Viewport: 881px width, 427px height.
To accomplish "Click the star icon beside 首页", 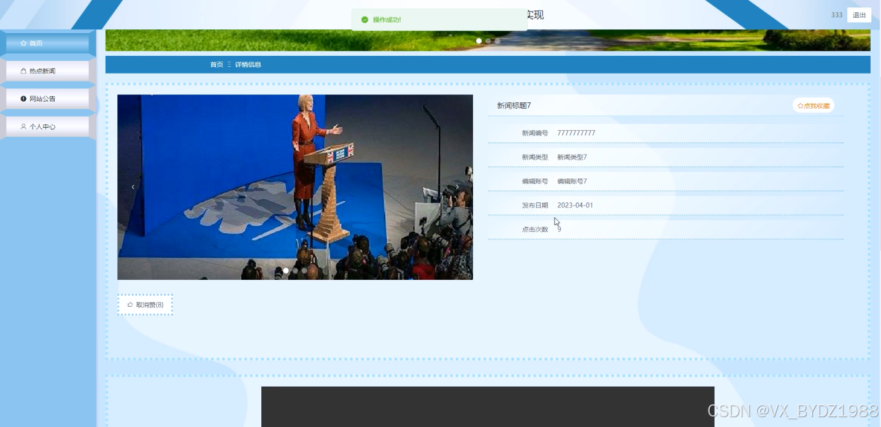I will 23,44.
